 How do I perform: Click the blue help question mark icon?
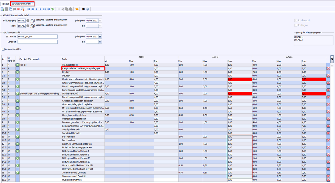[88, 9]
